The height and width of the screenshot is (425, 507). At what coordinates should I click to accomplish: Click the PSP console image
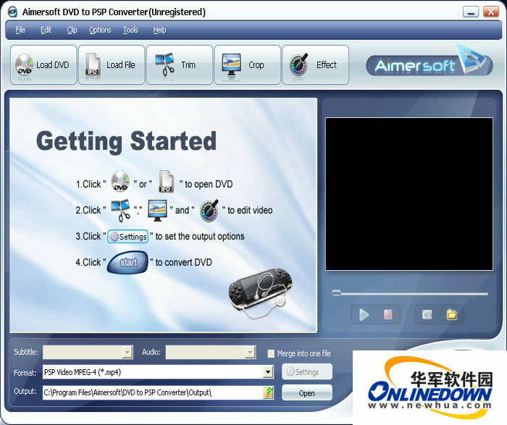261,292
